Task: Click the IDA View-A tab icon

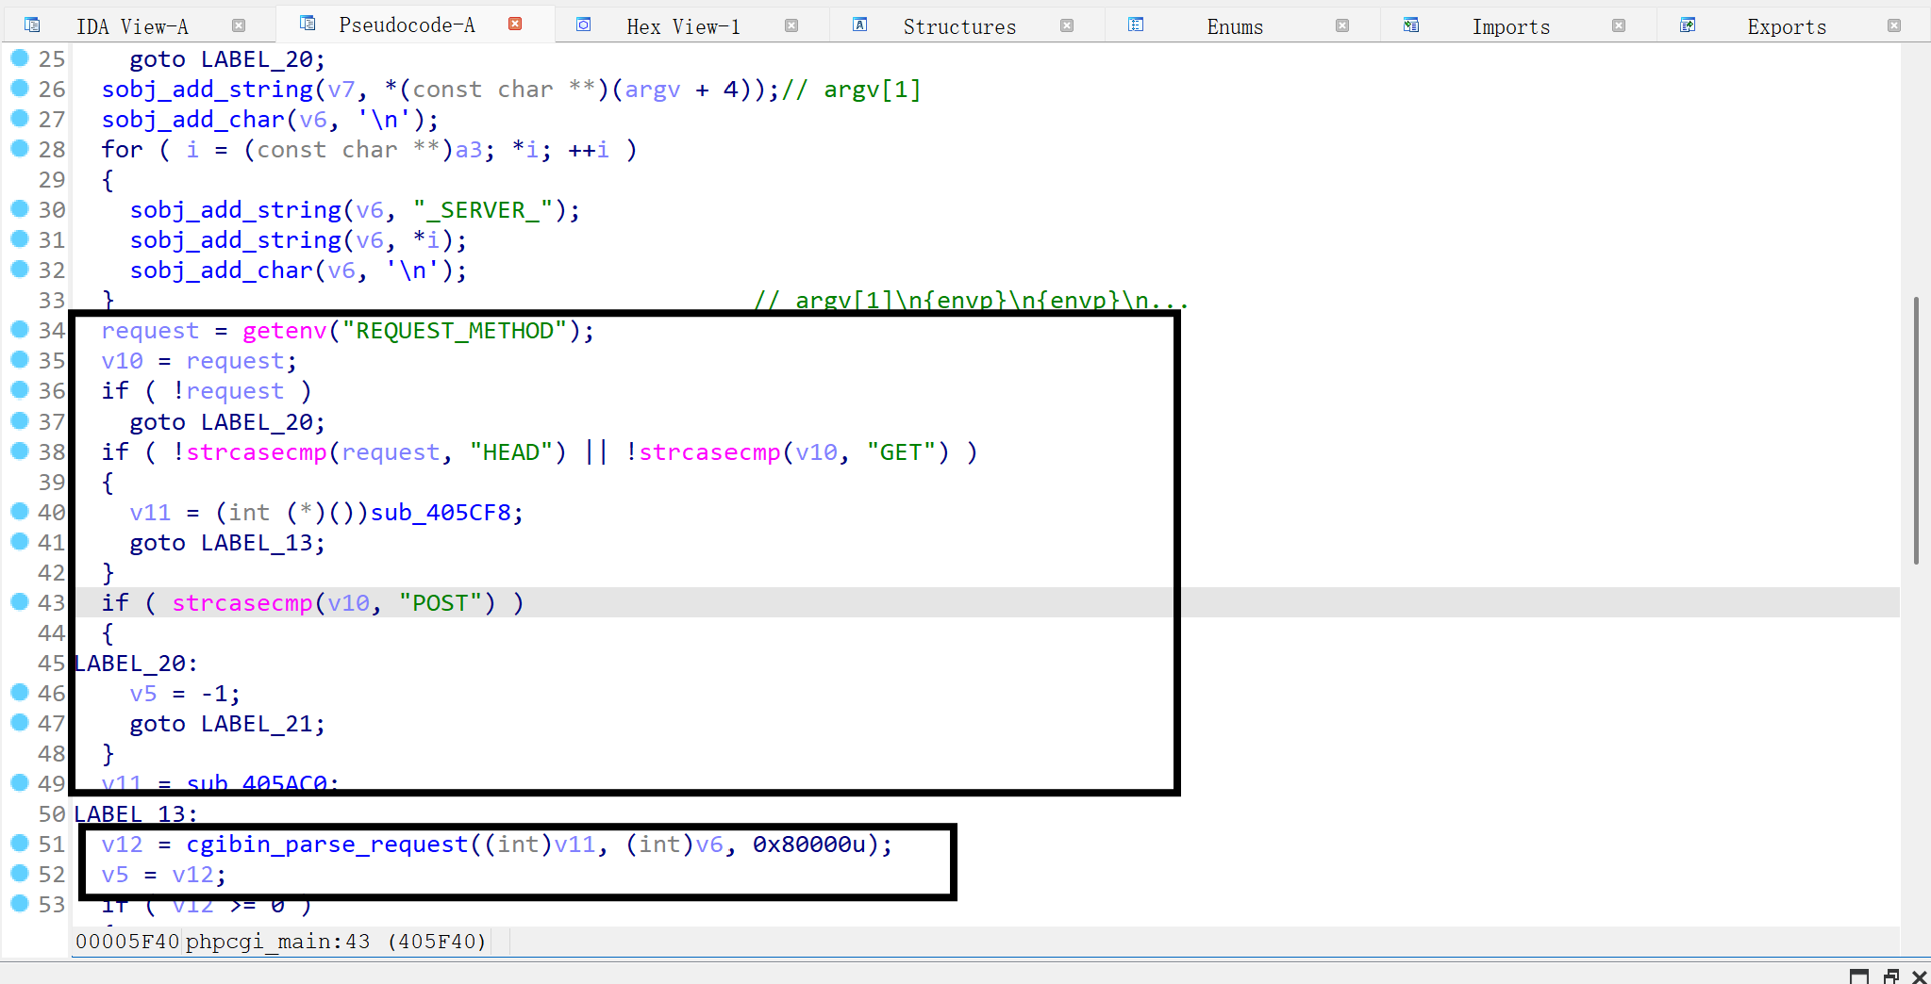Action: point(32,25)
